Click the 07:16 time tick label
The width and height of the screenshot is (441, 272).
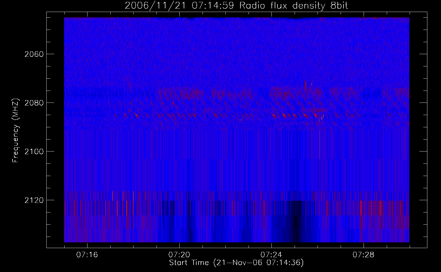click(x=87, y=255)
